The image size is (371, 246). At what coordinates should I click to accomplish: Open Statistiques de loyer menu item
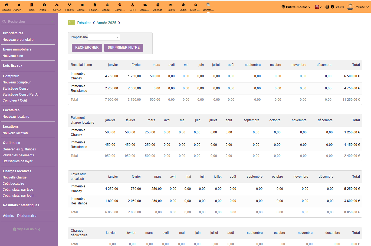pyautogui.click(x=18, y=161)
